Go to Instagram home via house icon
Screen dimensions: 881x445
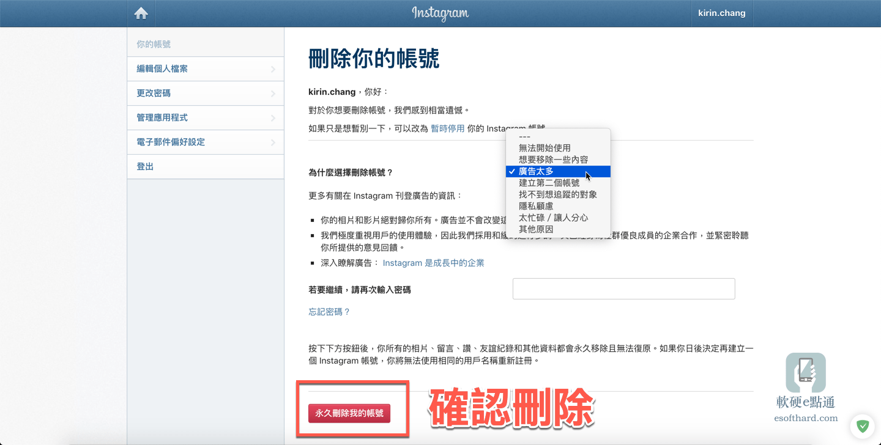click(141, 13)
